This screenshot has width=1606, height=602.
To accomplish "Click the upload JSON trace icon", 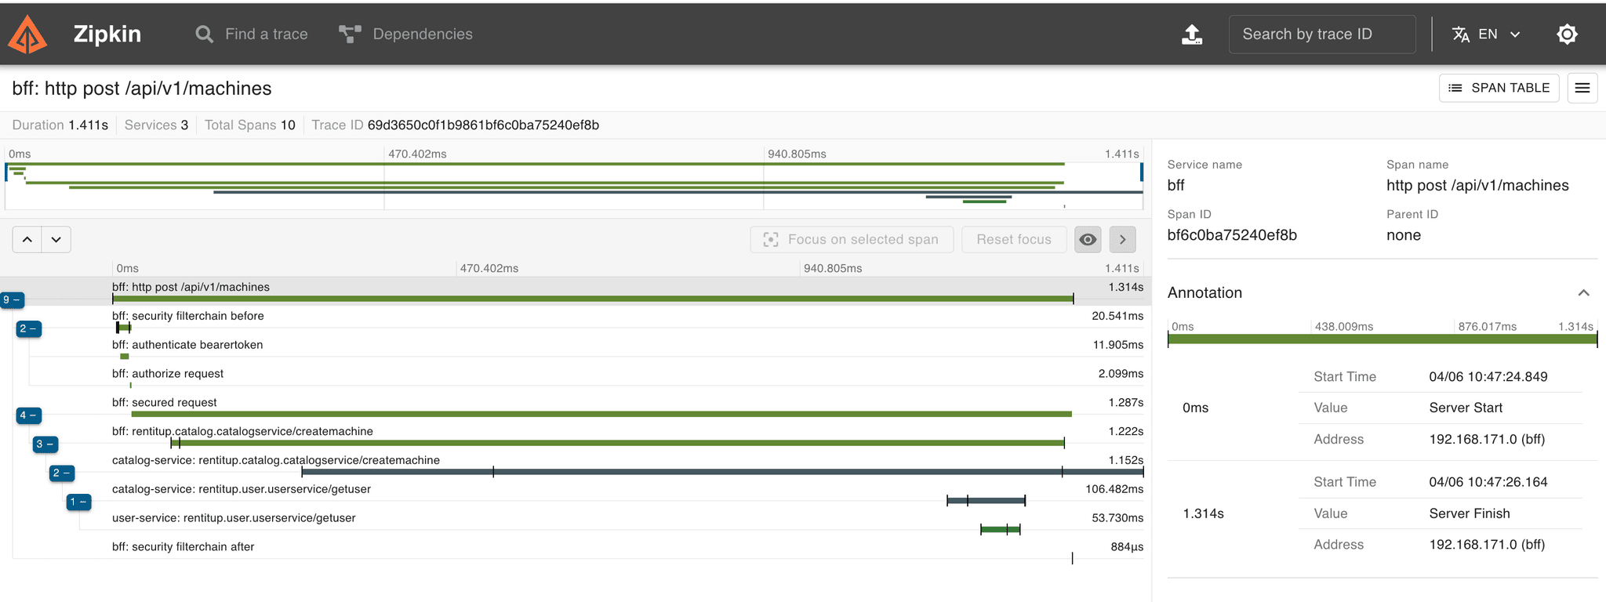I will [x=1191, y=34].
